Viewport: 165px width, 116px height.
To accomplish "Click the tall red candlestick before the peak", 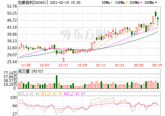I will tap(153, 20).
